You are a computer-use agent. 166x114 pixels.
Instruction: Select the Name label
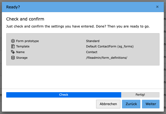tap(20, 52)
